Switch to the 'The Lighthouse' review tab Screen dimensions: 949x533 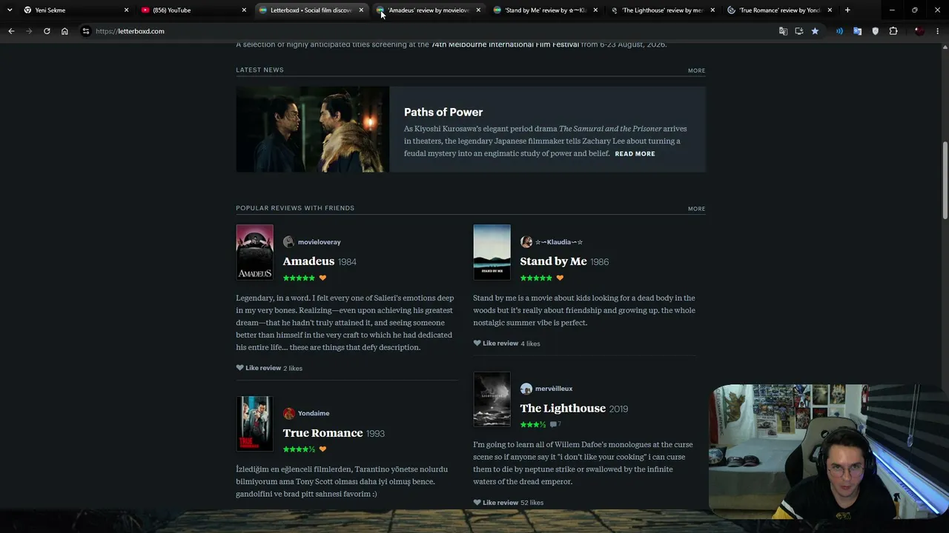point(663,10)
